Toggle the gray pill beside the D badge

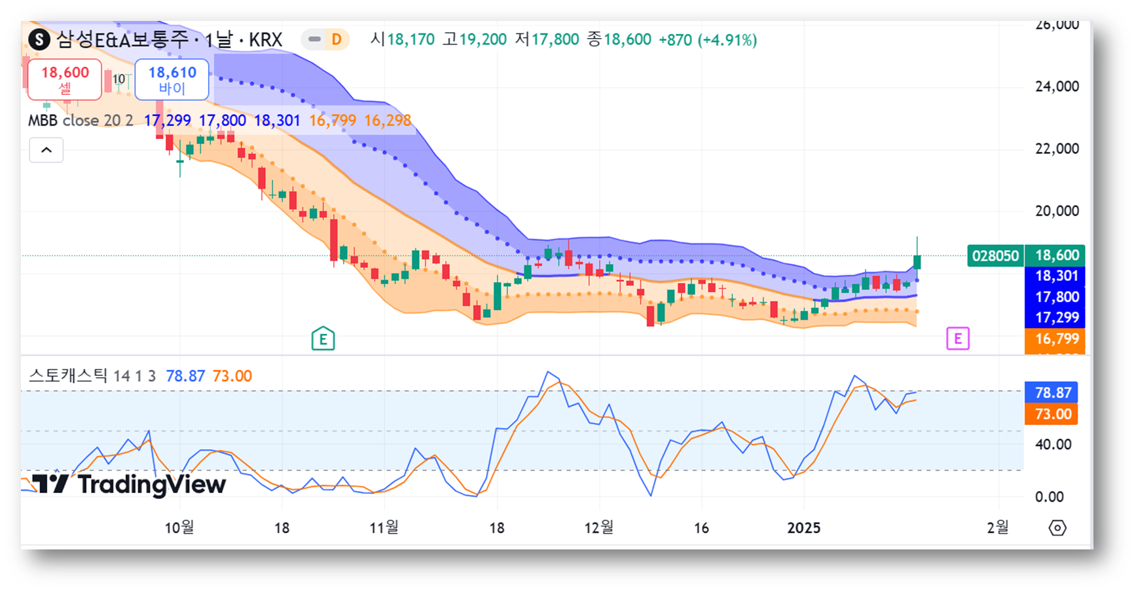click(314, 40)
